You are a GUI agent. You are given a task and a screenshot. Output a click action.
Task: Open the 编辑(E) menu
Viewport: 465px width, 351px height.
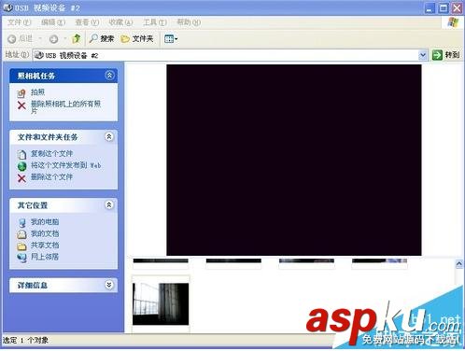point(53,22)
